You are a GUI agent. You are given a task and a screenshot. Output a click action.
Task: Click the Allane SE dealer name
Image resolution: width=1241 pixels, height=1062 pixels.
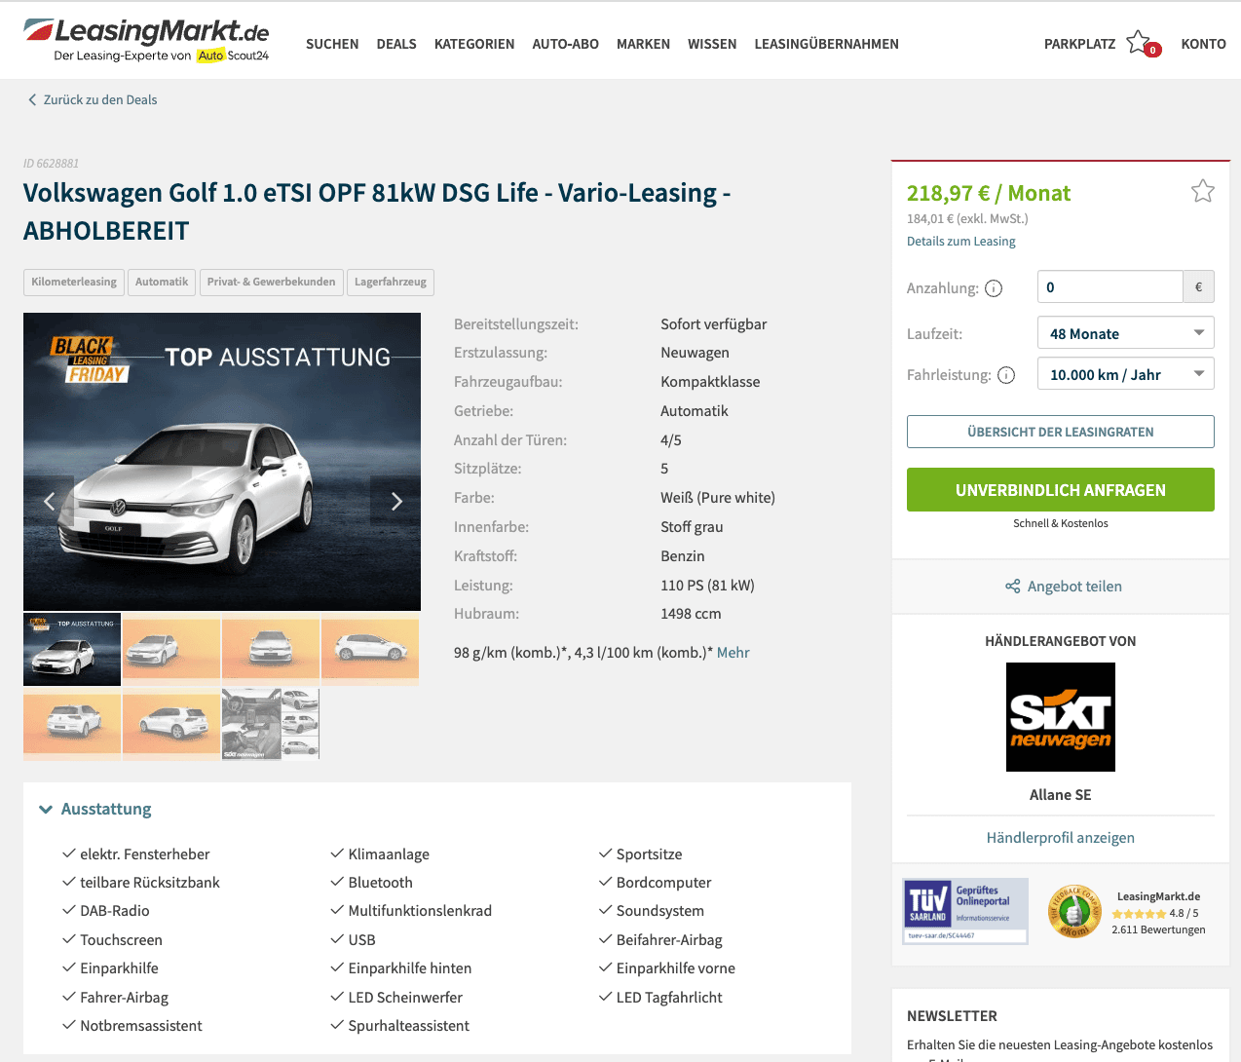click(1061, 795)
